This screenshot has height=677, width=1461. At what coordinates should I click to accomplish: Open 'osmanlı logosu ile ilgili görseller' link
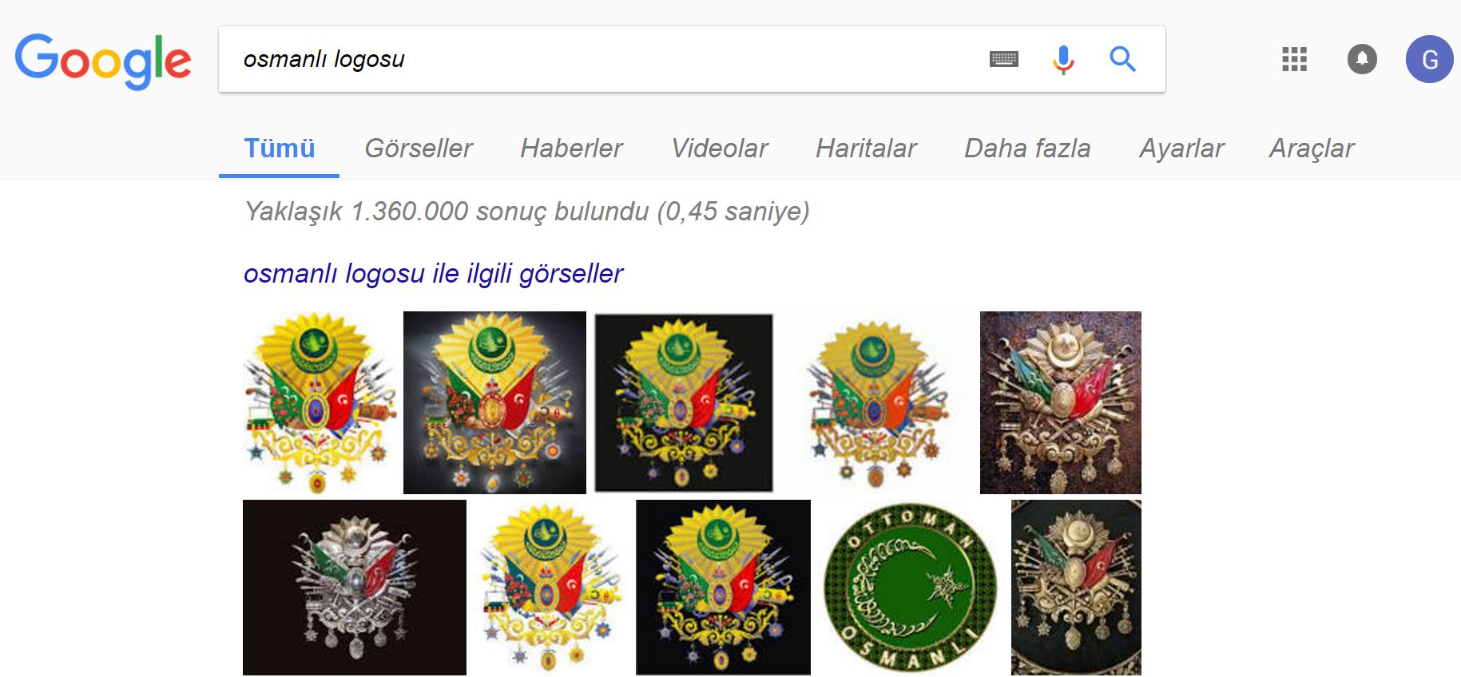(x=433, y=274)
